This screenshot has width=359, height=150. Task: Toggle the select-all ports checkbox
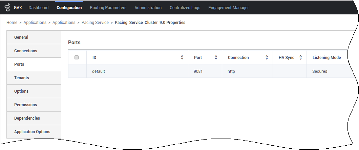point(77,58)
